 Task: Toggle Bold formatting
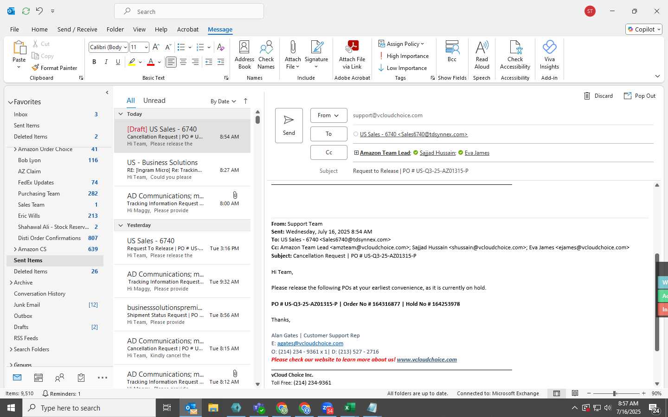94,62
